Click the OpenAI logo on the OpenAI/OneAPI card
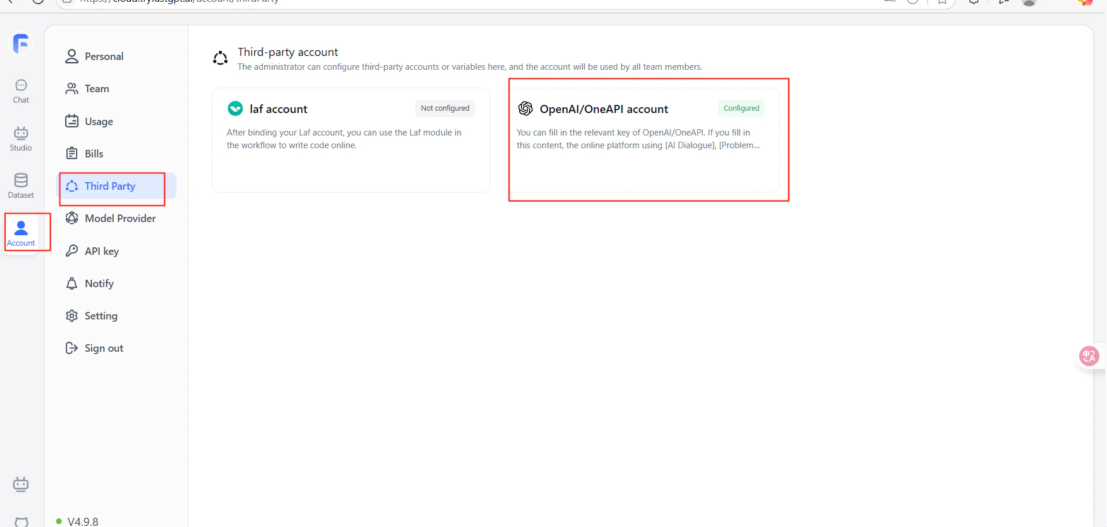The image size is (1107, 527). click(525, 108)
